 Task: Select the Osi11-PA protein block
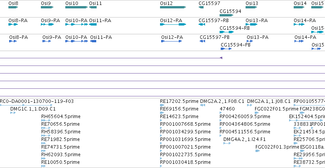click(93, 41)
